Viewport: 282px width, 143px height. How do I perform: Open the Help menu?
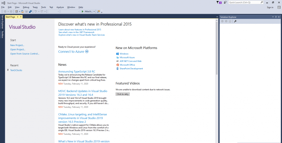point(81,7)
